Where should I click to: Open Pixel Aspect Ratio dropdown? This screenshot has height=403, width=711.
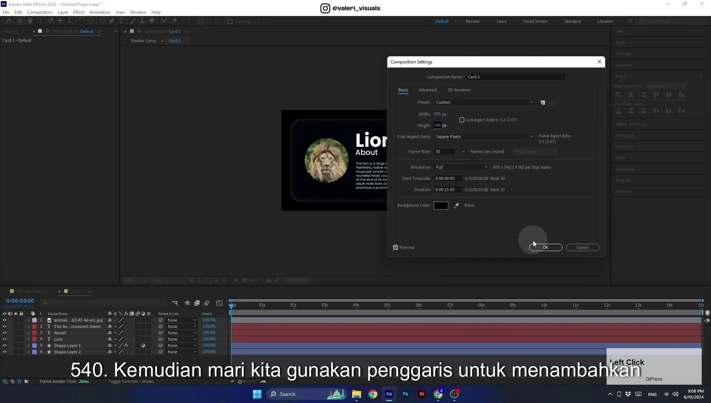(484, 137)
